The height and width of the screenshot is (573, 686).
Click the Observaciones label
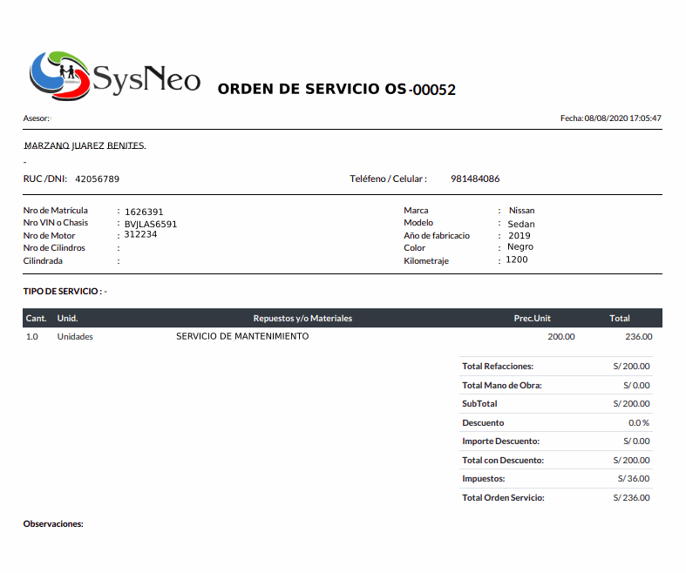point(53,523)
